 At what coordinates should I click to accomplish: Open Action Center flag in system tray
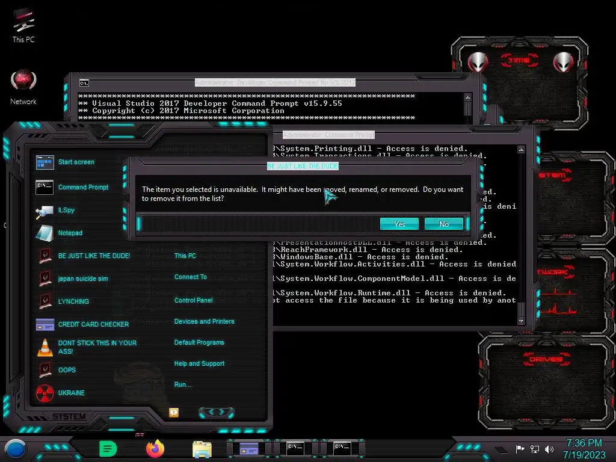520,449
